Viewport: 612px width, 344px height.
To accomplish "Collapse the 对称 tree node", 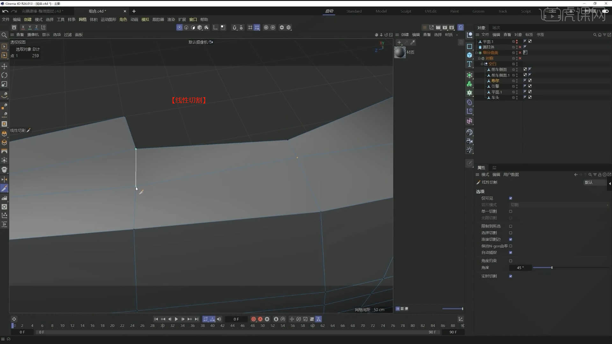I will (x=479, y=59).
